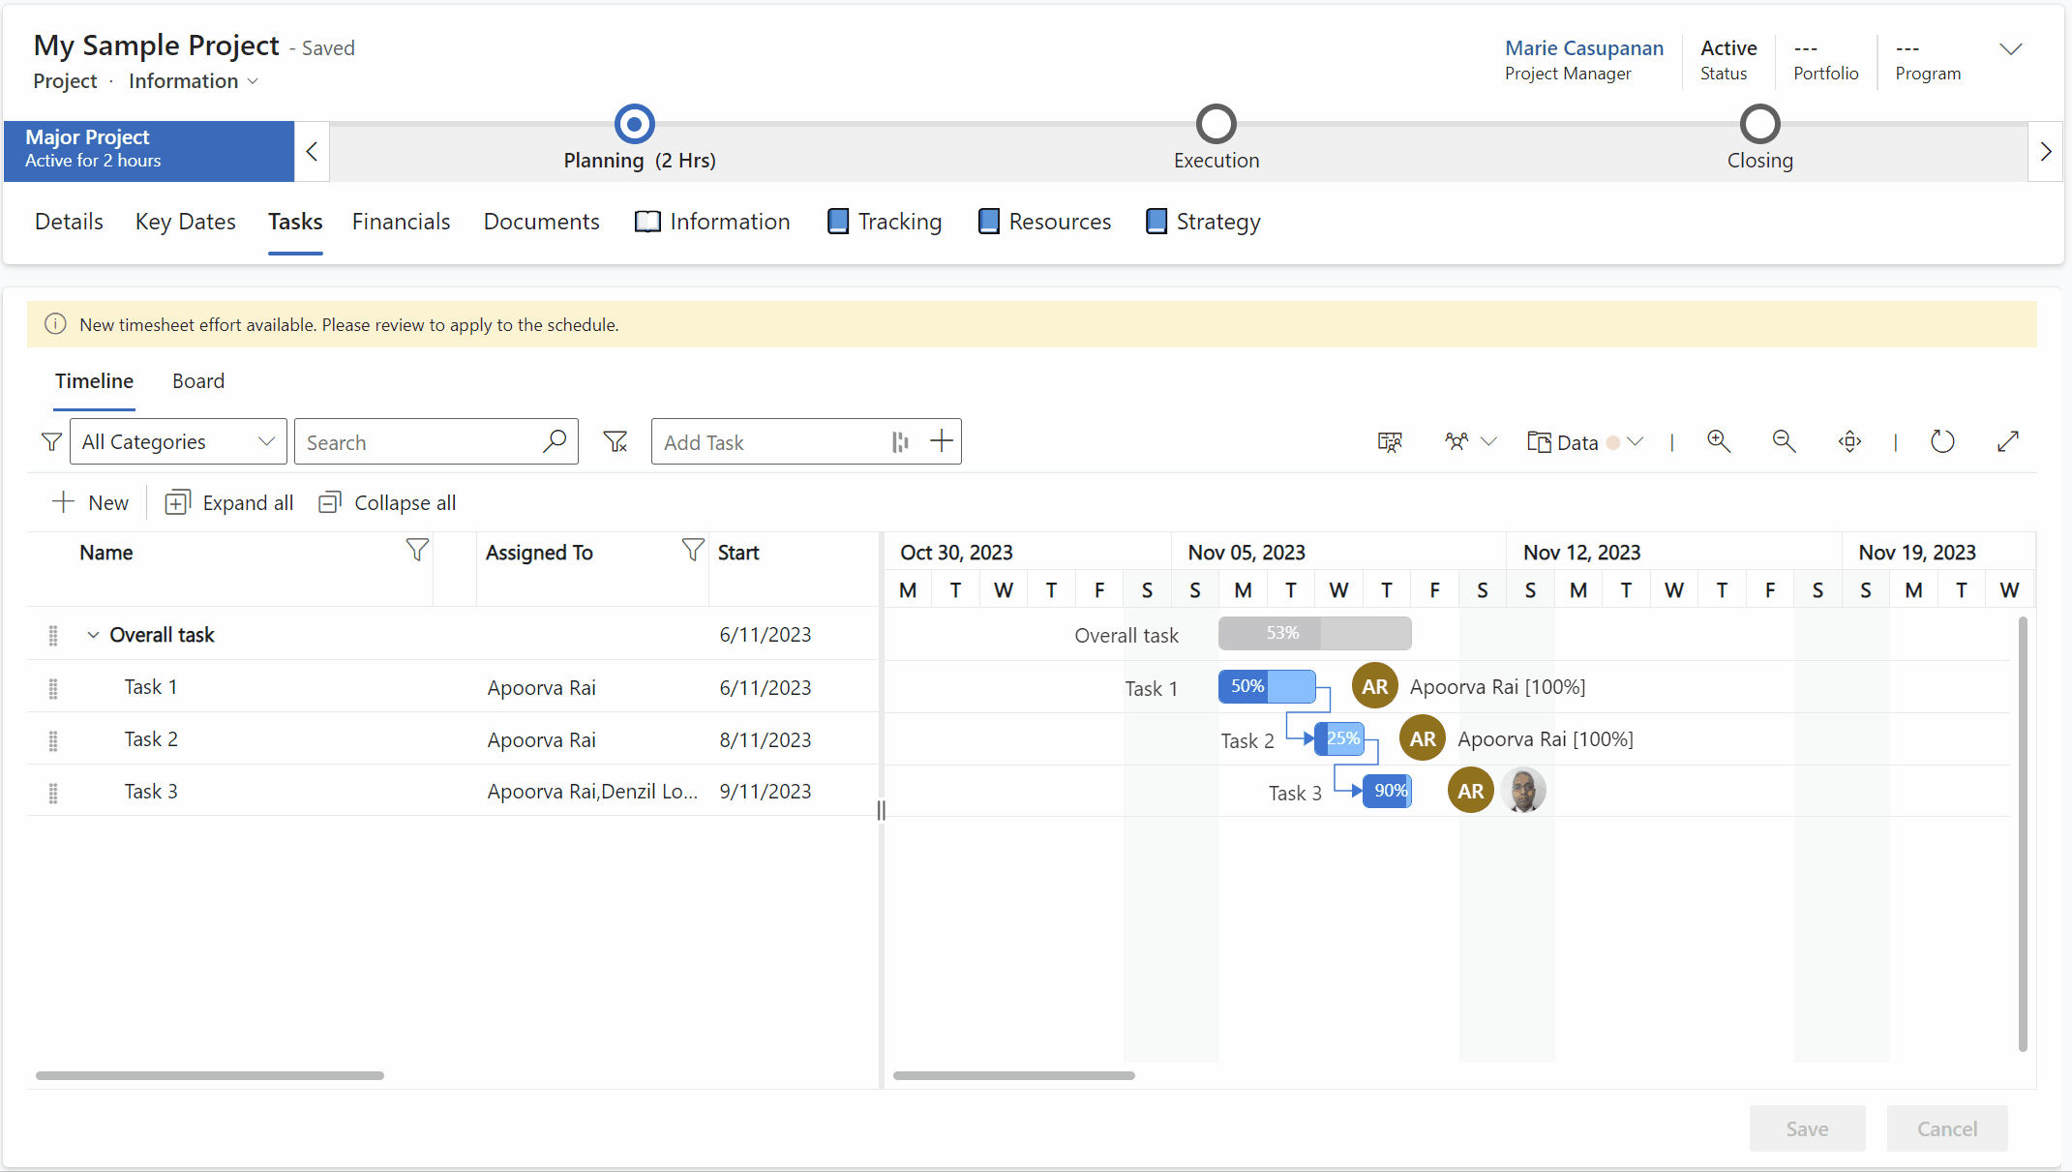This screenshot has height=1172, width=2072.
Task: Click the scroll-to-task target icon
Action: [1849, 441]
